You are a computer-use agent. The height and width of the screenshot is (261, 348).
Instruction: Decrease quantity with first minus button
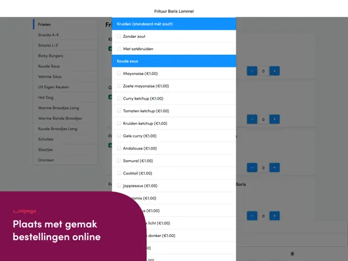pos(252,71)
